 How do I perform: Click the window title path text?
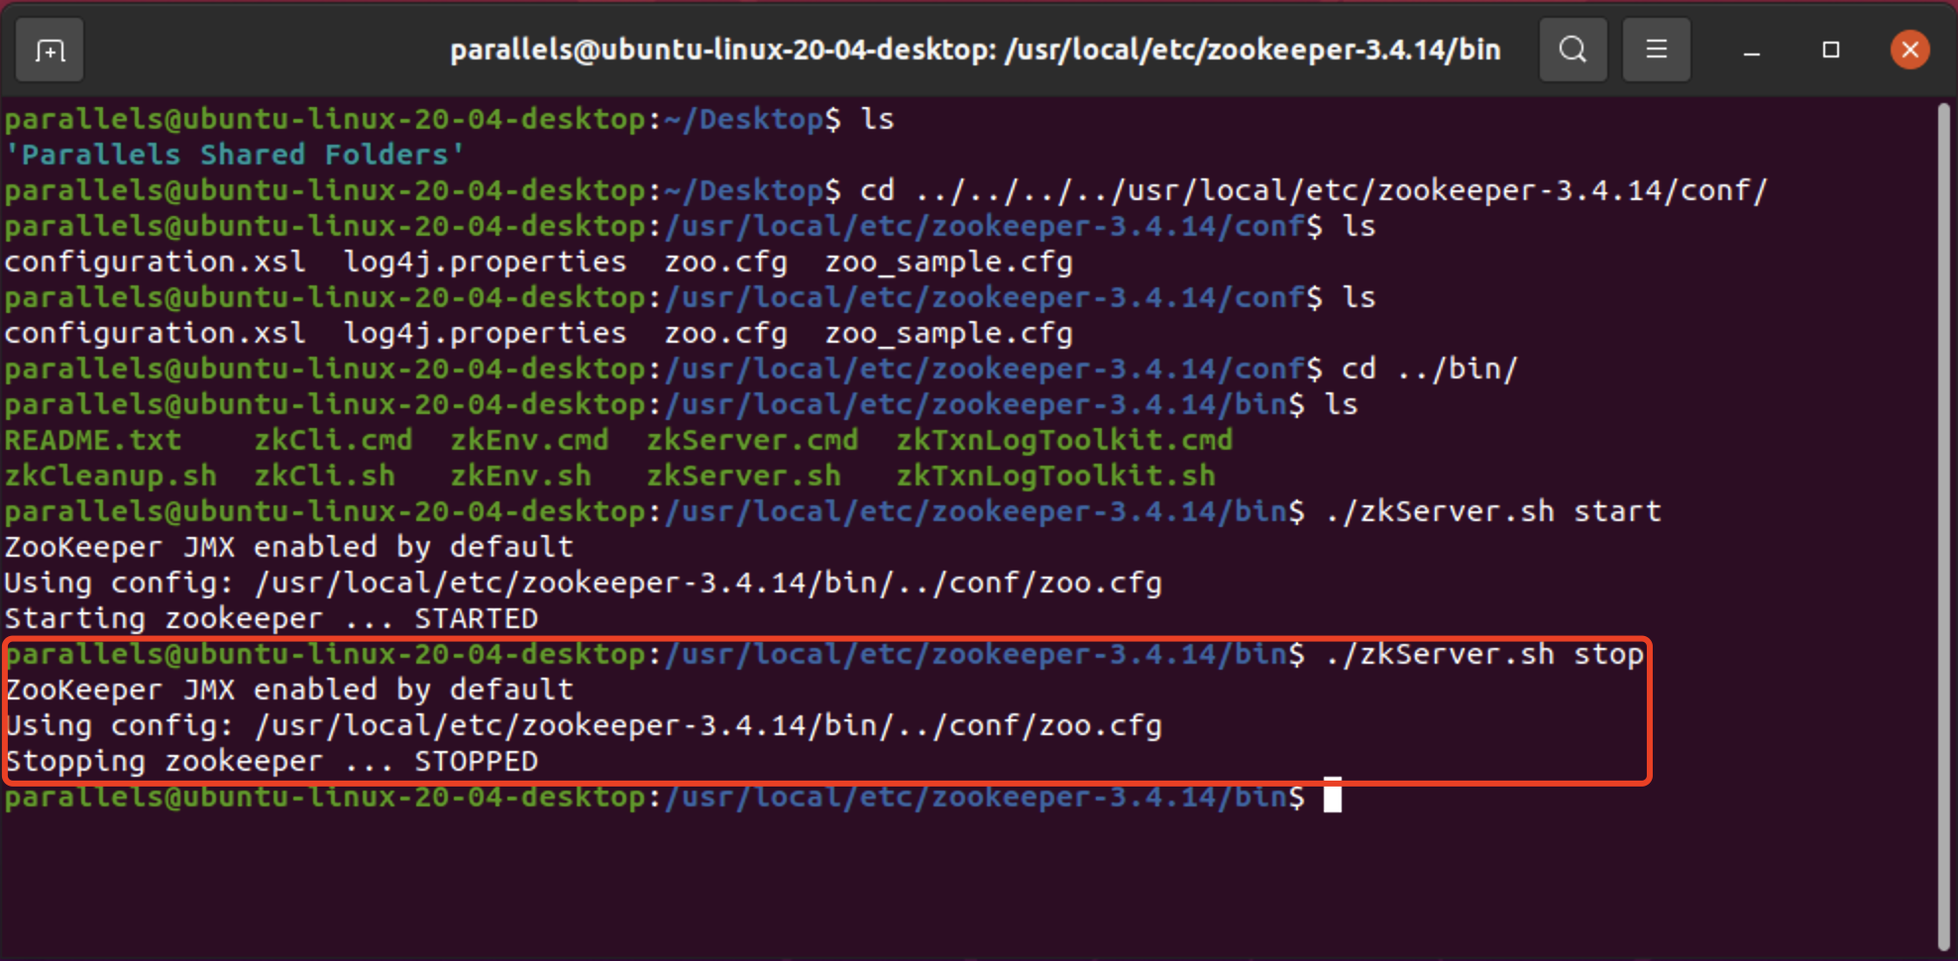[975, 50]
